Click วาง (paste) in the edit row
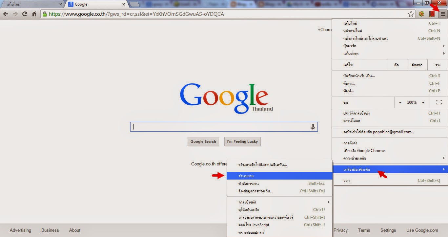This screenshot has height=237, width=448. point(438,65)
